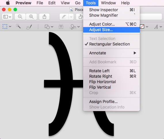The image size is (164, 139).
Task: Open the Window menu
Action: [108, 3]
